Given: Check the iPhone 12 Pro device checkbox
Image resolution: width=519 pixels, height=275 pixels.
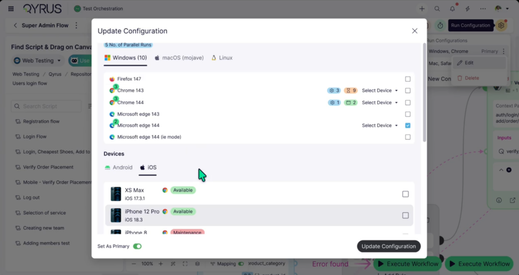Looking at the screenshot, I should click(405, 215).
